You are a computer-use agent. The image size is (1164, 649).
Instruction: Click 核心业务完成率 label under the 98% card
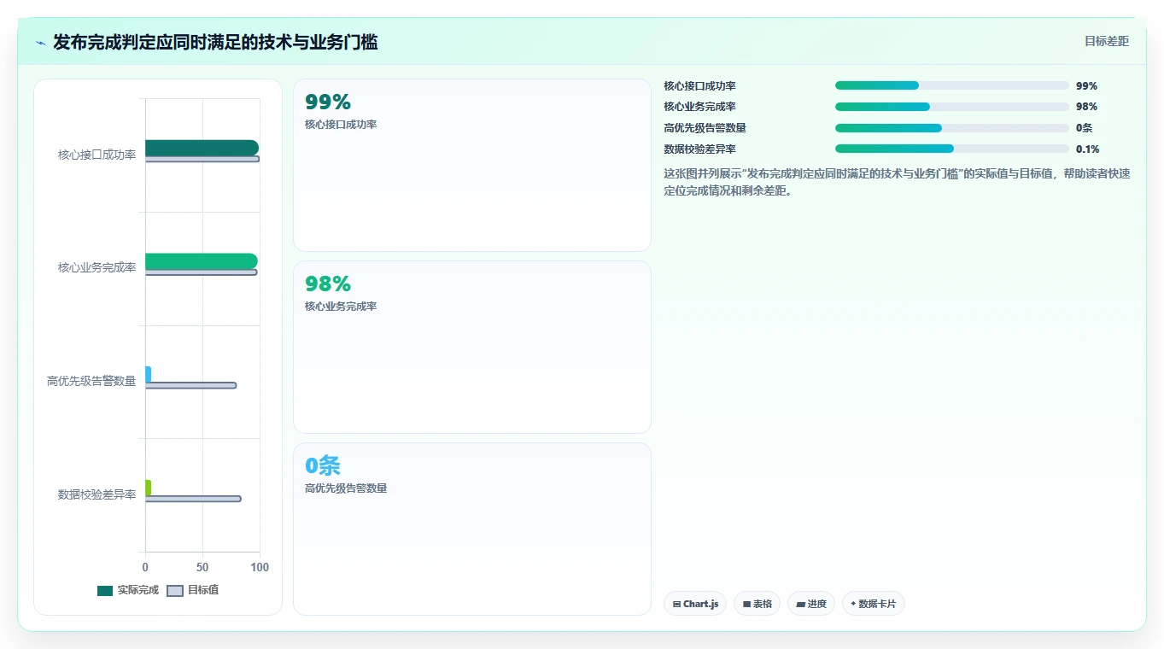[x=341, y=307]
